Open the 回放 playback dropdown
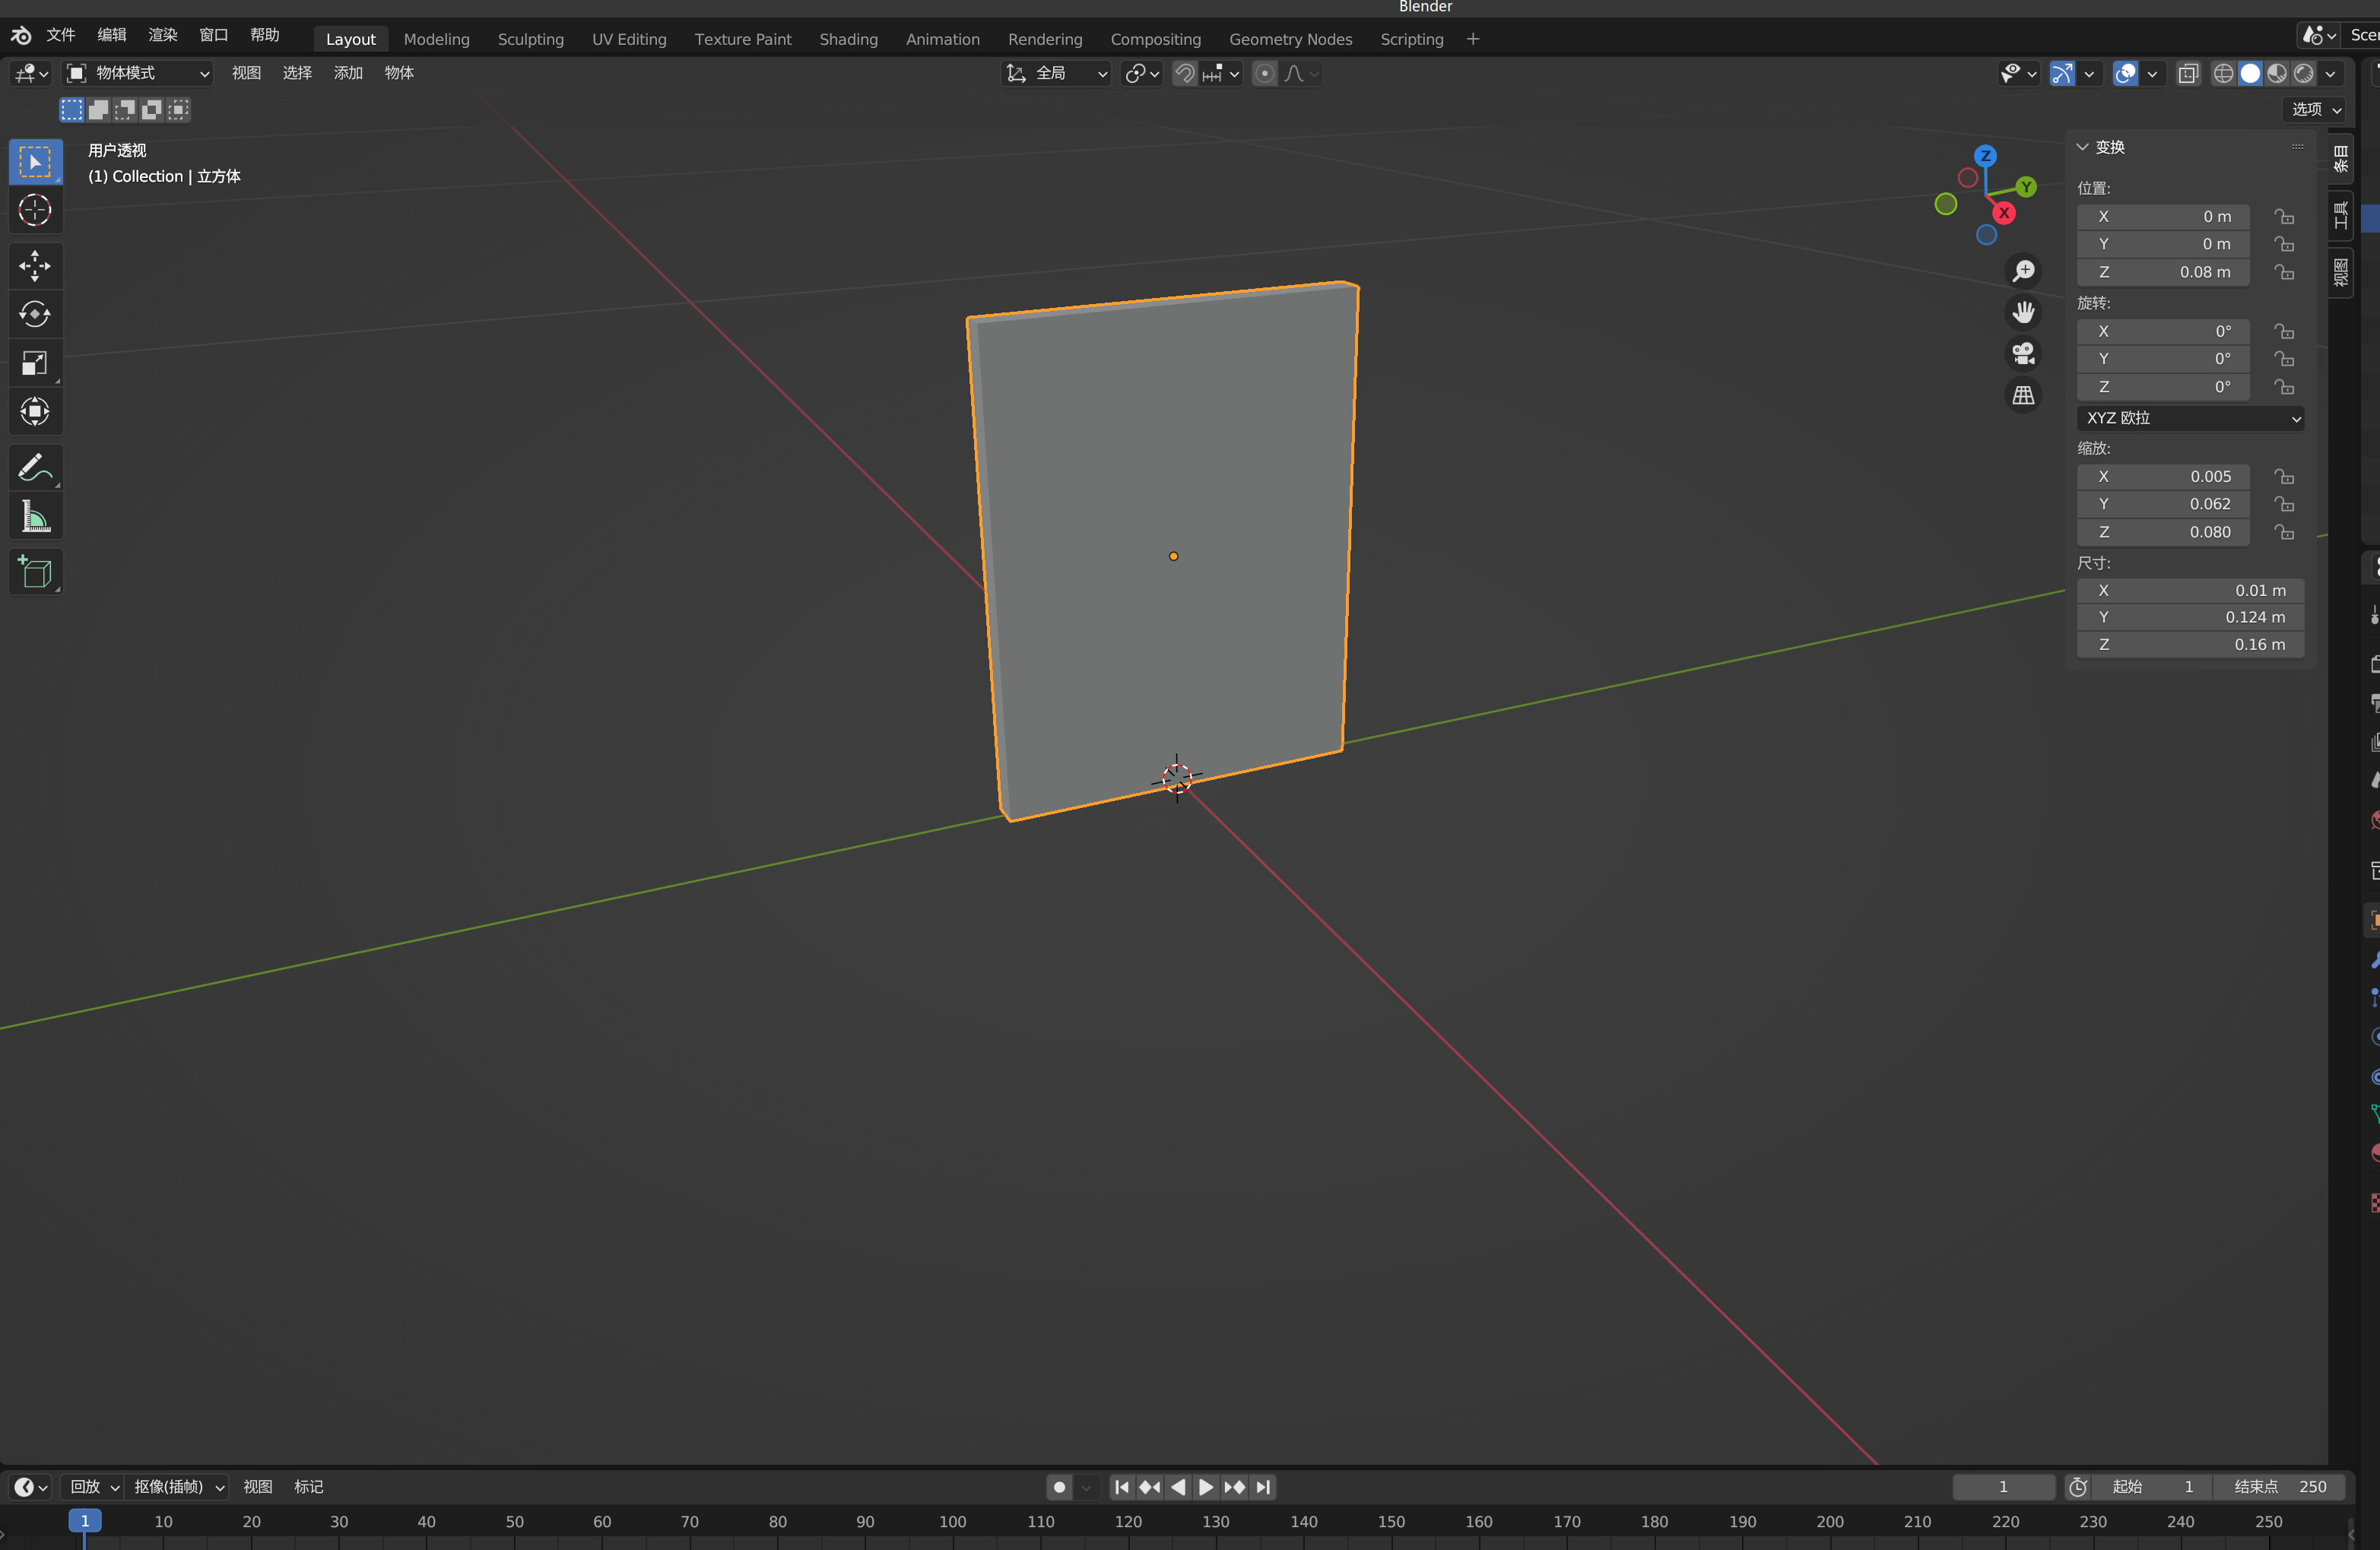Viewport: 2380px width, 1550px height. pos(93,1487)
